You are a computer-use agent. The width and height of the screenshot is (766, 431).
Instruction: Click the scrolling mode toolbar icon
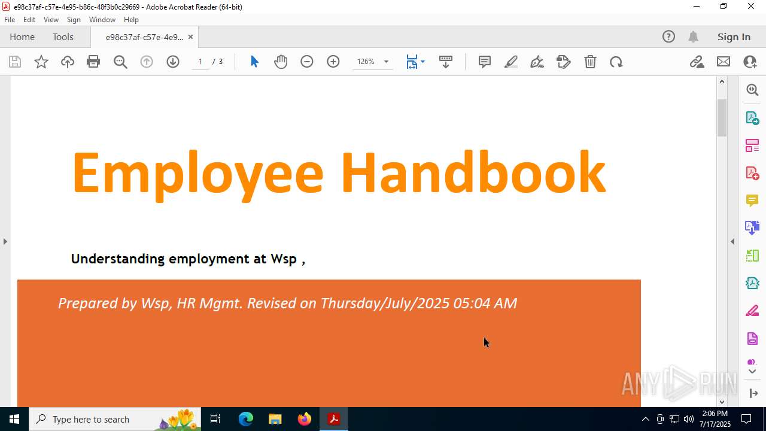446,62
